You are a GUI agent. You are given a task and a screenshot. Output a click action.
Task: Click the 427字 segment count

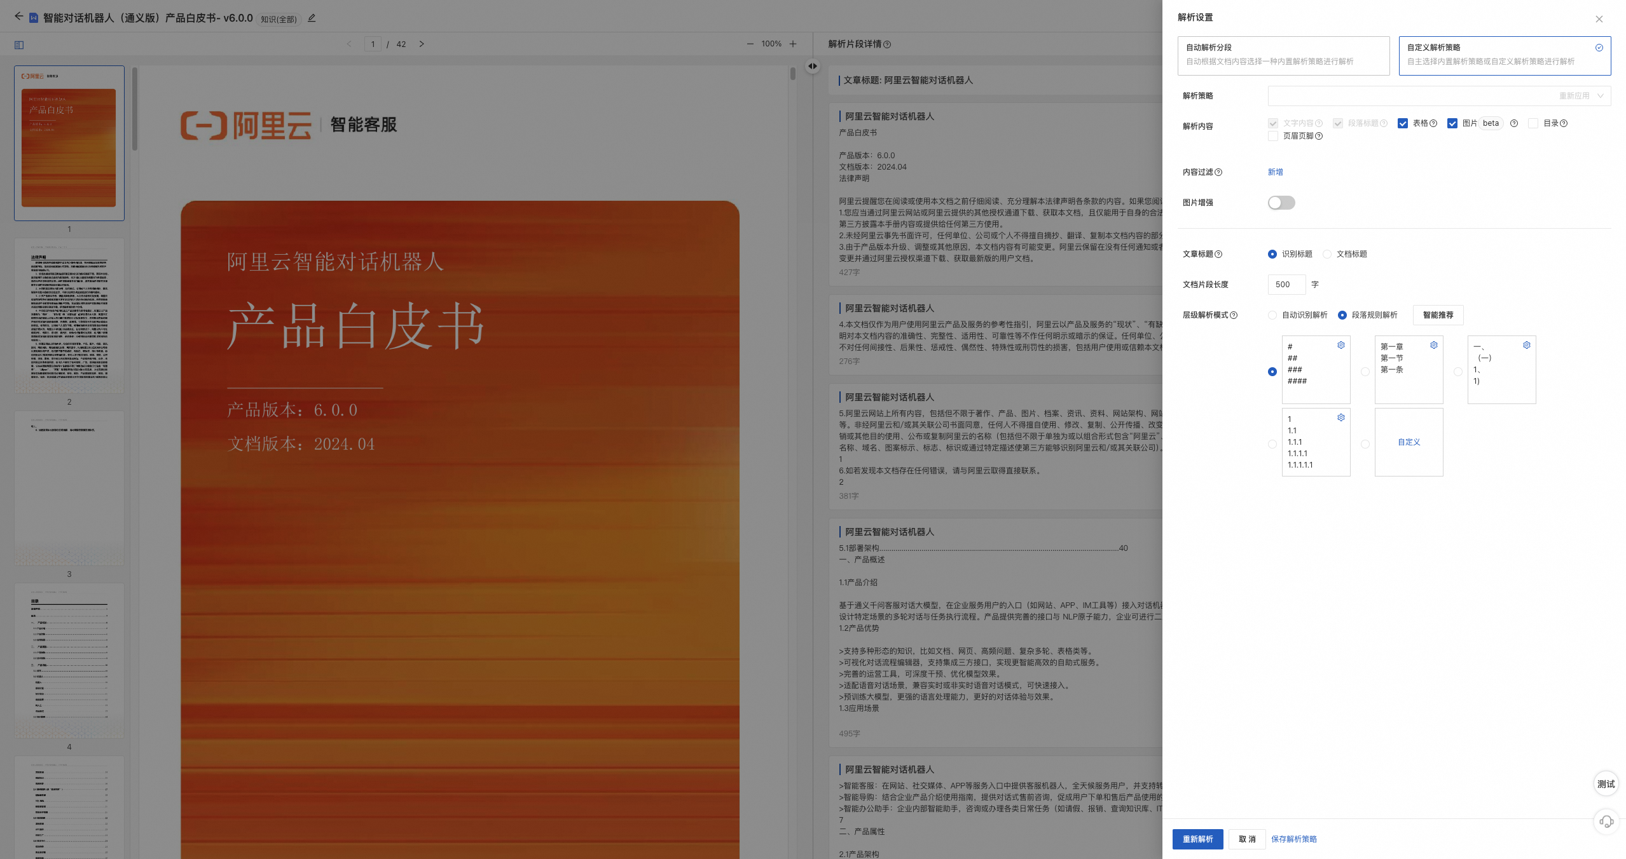(849, 273)
